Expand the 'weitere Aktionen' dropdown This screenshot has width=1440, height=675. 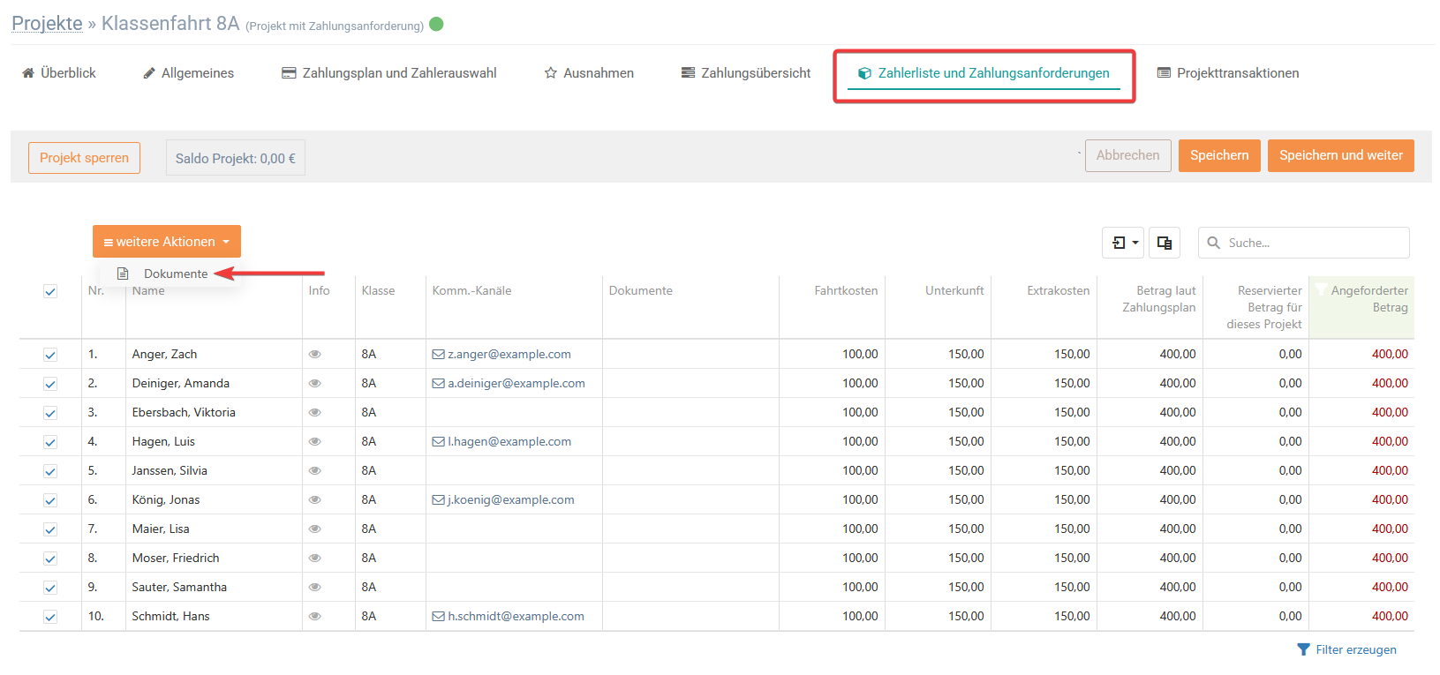point(167,242)
